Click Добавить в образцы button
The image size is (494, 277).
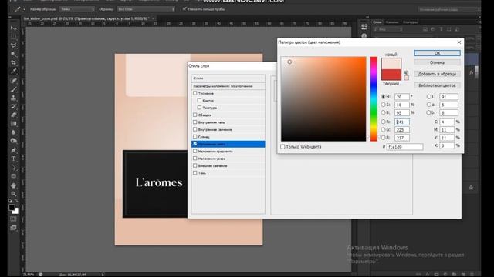point(437,74)
